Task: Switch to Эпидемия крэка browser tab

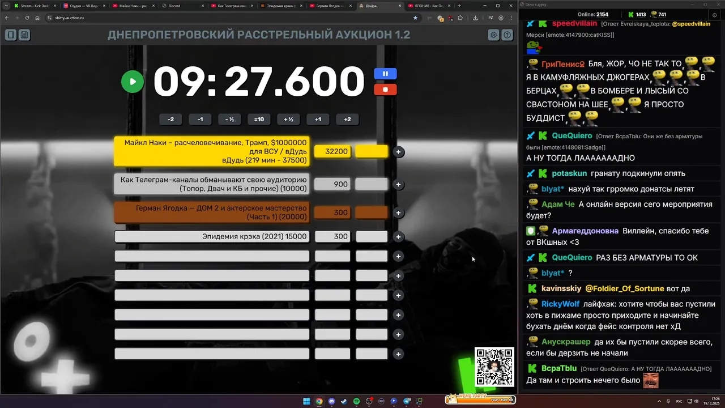Action: coord(280,6)
